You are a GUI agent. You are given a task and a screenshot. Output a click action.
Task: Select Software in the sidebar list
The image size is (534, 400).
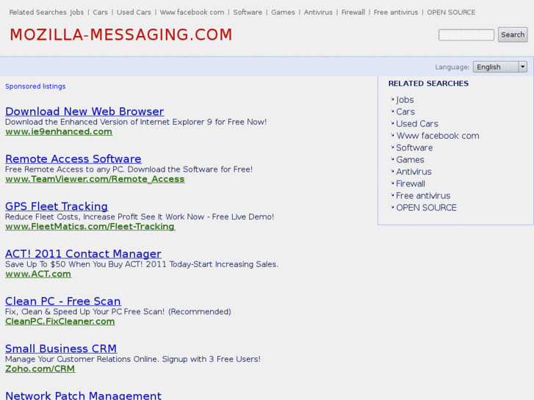click(414, 148)
